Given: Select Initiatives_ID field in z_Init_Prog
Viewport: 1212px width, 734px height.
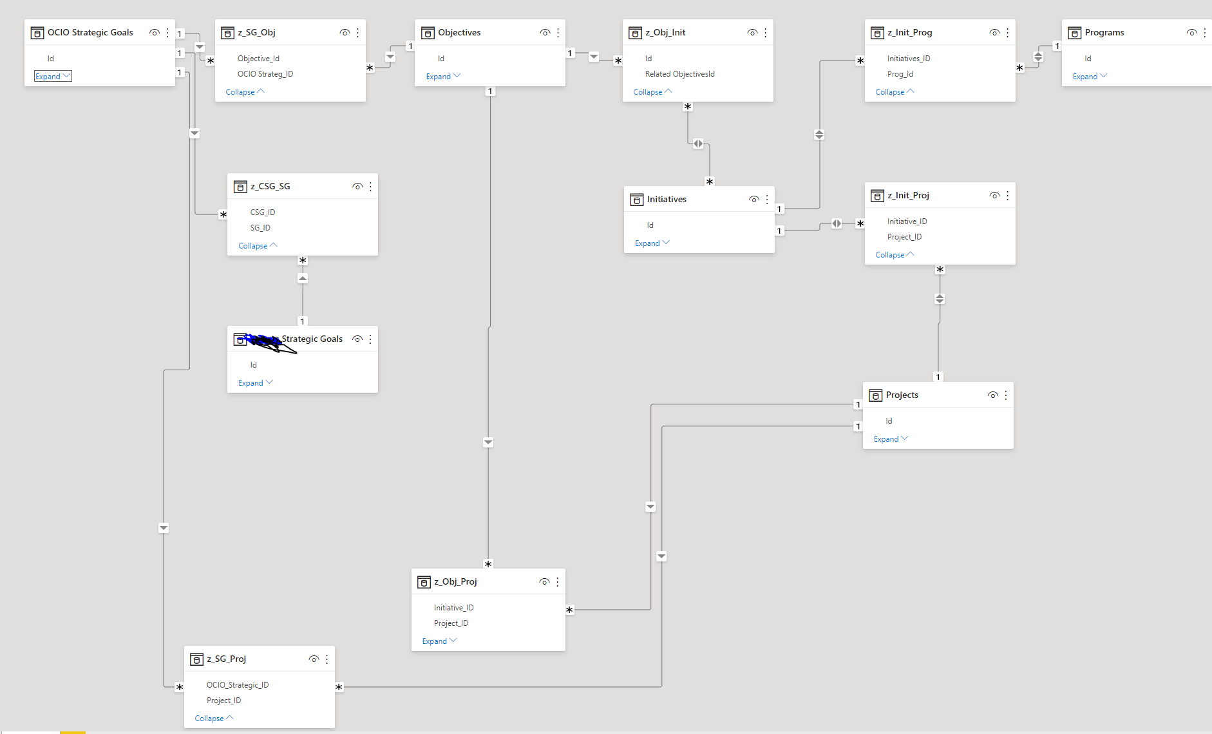Looking at the screenshot, I should click(909, 59).
